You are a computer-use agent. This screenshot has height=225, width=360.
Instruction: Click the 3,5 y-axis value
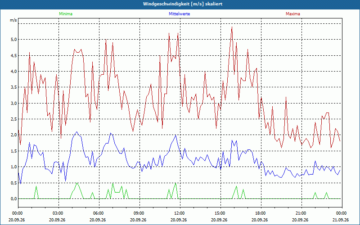tap(14, 87)
